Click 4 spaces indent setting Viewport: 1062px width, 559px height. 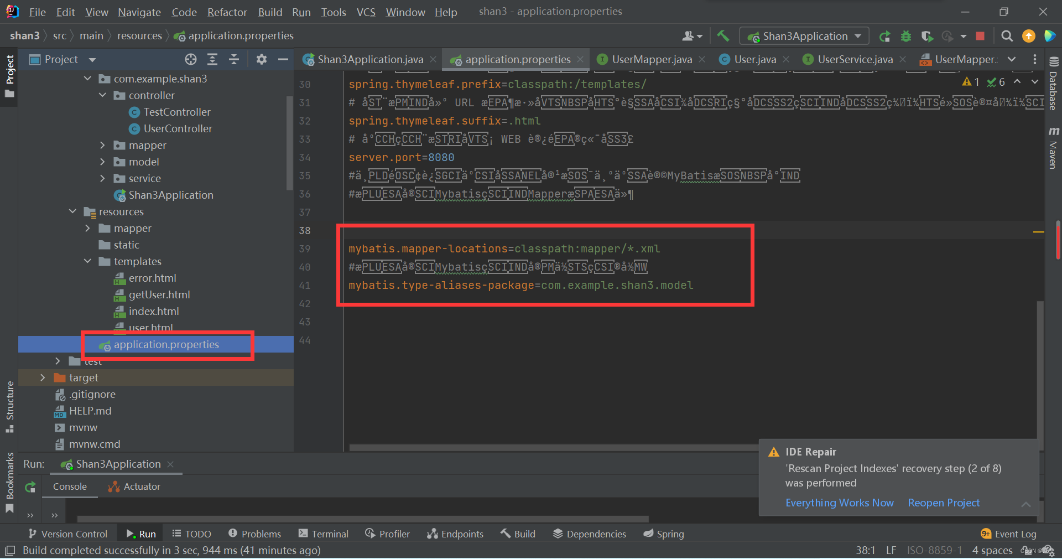pos(992,550)
